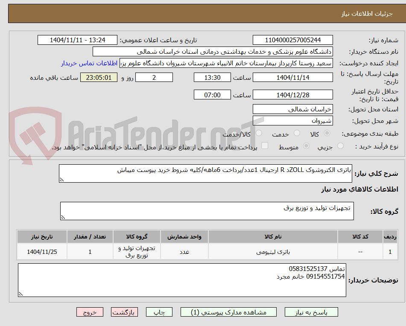Click the شماره نیاز number field
The height and width of the screenshot is (326, 406).
click(292, 40)
